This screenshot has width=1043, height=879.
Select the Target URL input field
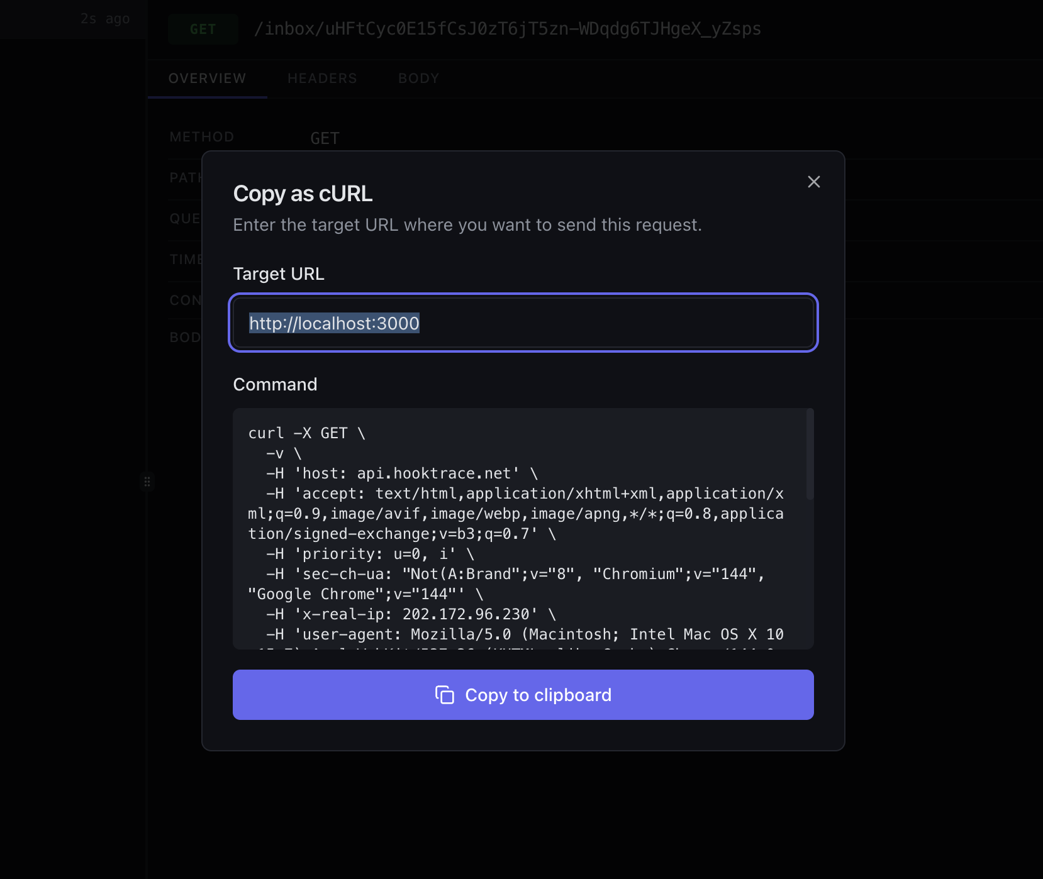[566, 323]
